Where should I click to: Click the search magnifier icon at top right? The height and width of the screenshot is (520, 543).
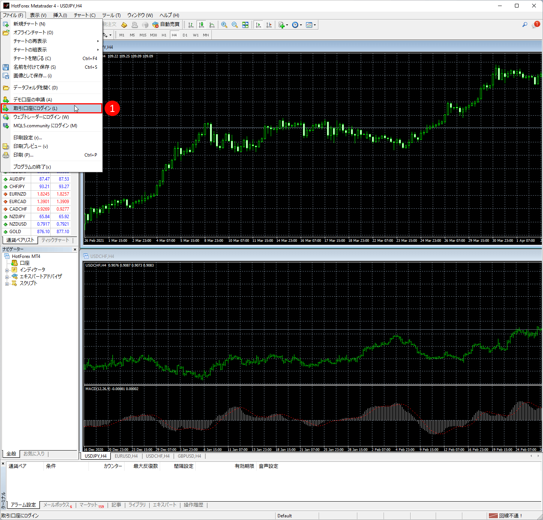tap(525, 25)
